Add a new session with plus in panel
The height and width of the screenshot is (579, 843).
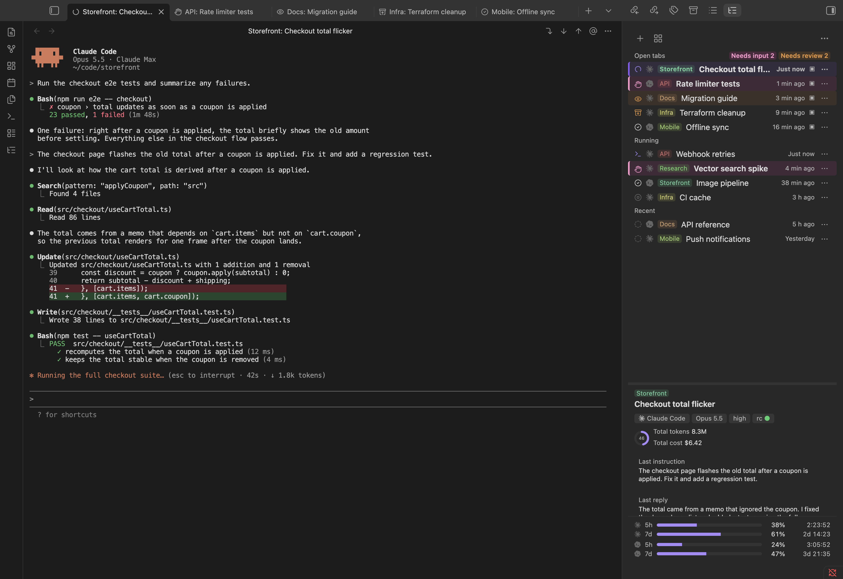pyautogui.click(x=640, y=38)
